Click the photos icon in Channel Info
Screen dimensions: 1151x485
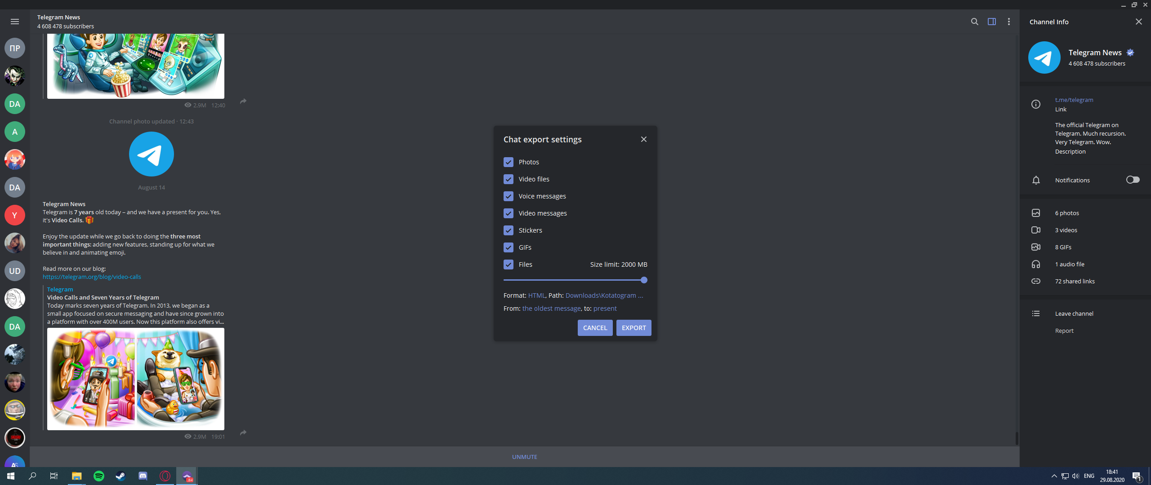point(1035,213)
